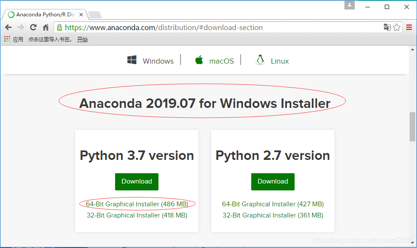Image resolution: width=417 pixels, height=248 pixels.
Task: Open the 开始 bookmark
Action: pyautogui.click(x=82, y=40)
